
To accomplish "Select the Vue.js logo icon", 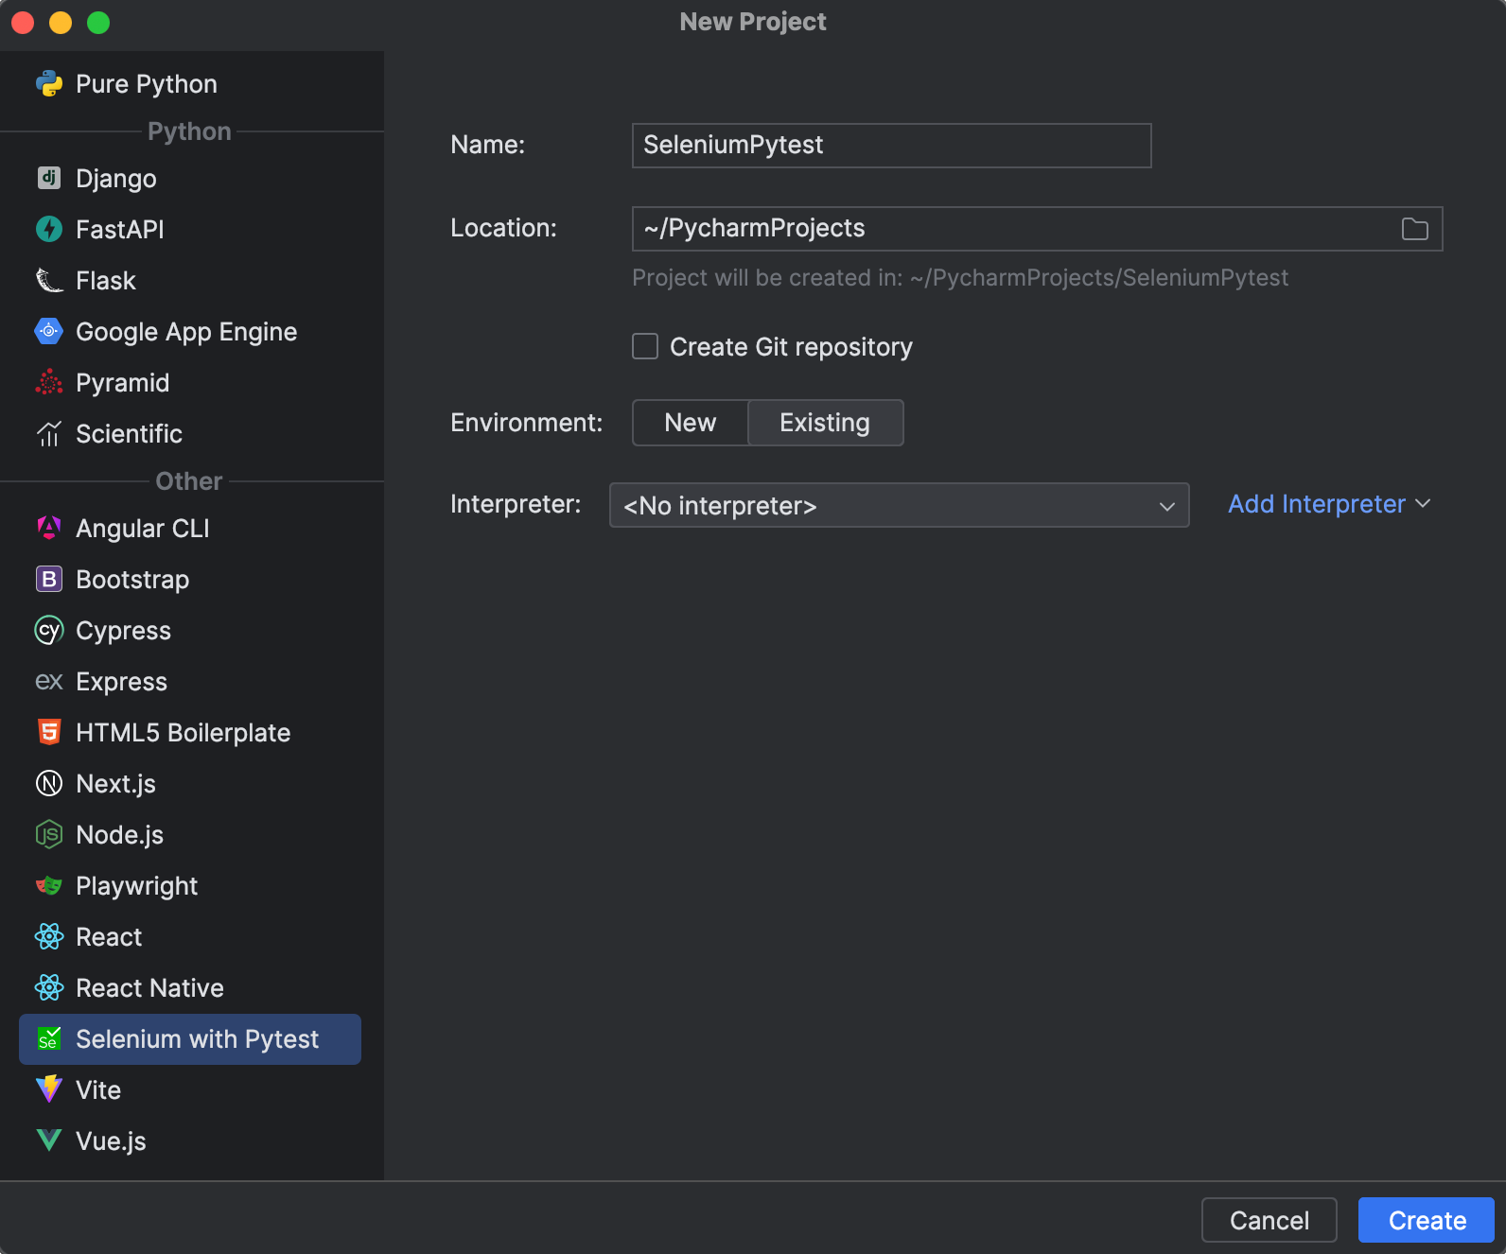I will point(49,1141).
